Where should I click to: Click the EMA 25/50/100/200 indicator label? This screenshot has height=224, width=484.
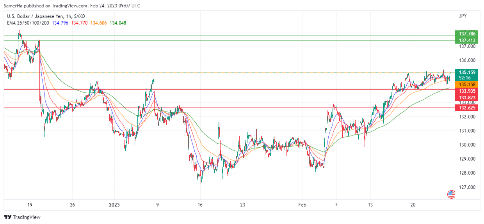click(x=28, y=23)
